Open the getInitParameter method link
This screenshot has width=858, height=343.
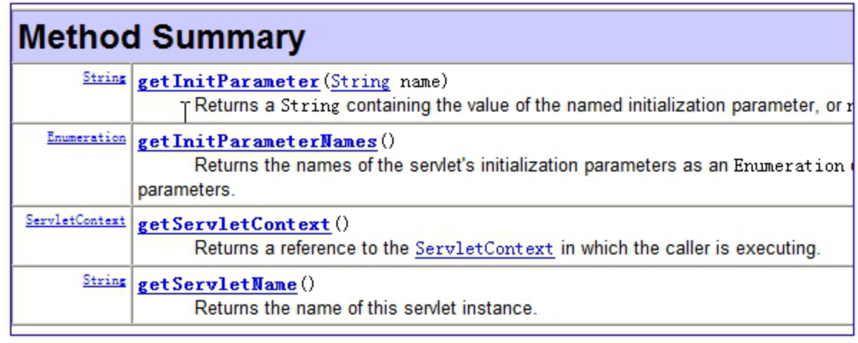[228, 82]
